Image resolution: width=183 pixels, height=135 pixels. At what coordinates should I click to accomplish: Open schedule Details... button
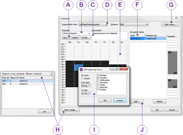pos(85,38)
